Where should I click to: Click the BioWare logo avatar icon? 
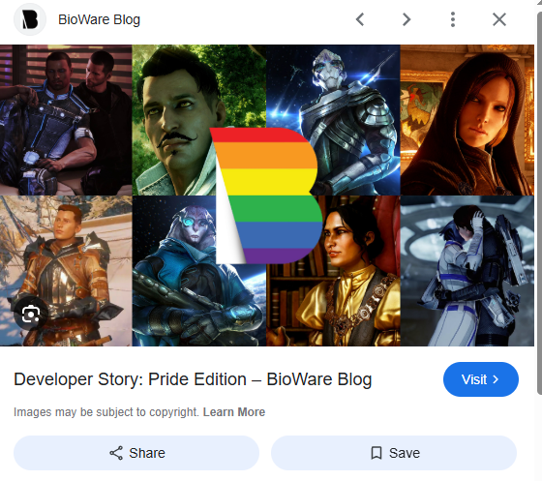[30, 19]
